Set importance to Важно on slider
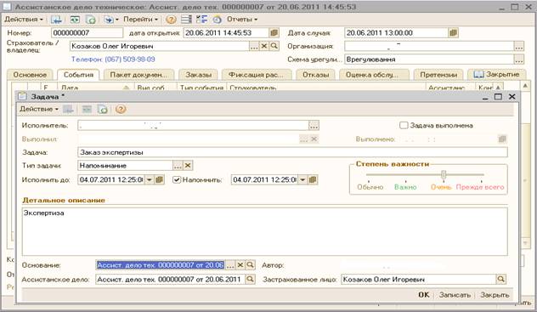537x312 pixels. 405,187
